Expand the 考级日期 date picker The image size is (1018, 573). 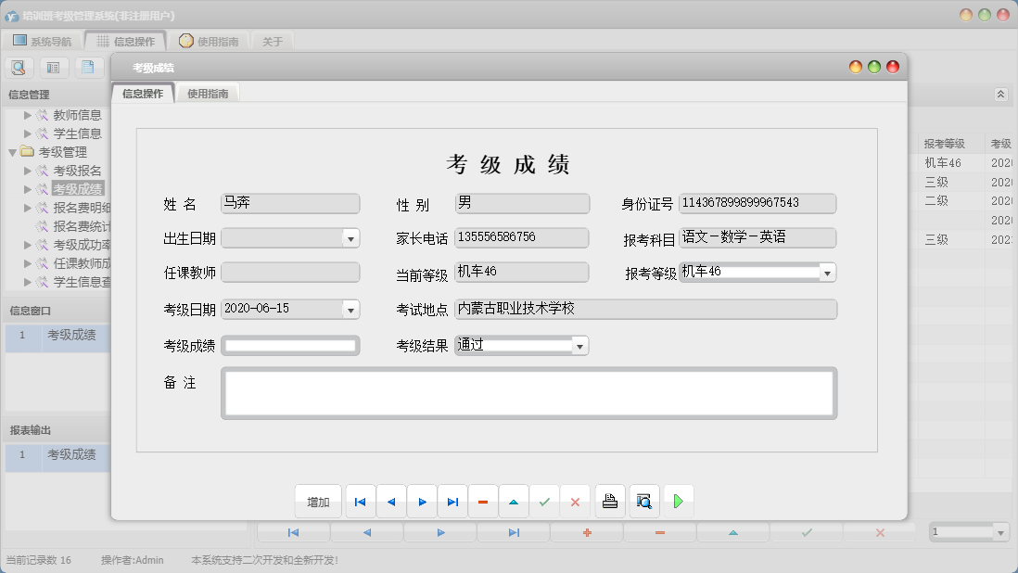pos(351,310)
